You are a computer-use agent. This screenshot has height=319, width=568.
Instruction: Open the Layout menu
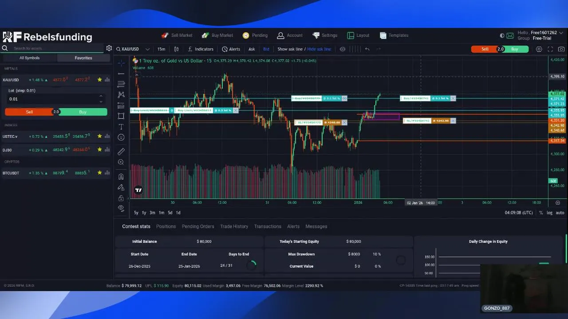pyautogui.click(x=358, y=35)
